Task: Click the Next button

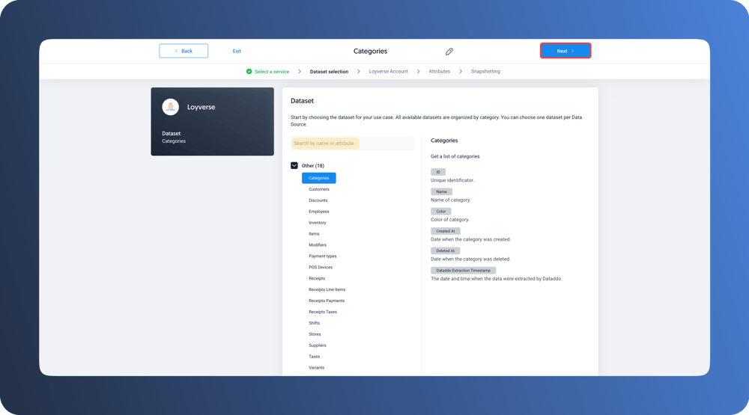Action: pyautogui.click(x=565, y=51)
